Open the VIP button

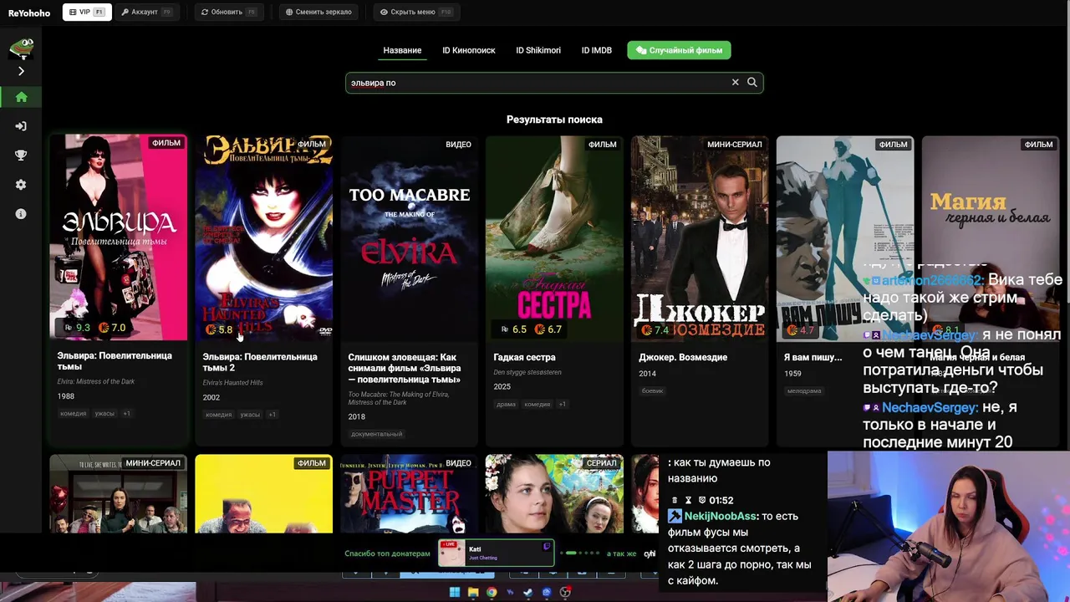[87, 13]
